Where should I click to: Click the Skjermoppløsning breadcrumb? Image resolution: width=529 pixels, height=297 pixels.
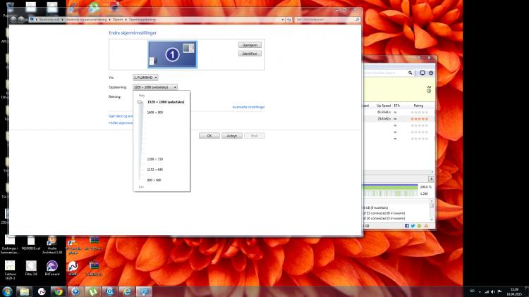[142, 20]
